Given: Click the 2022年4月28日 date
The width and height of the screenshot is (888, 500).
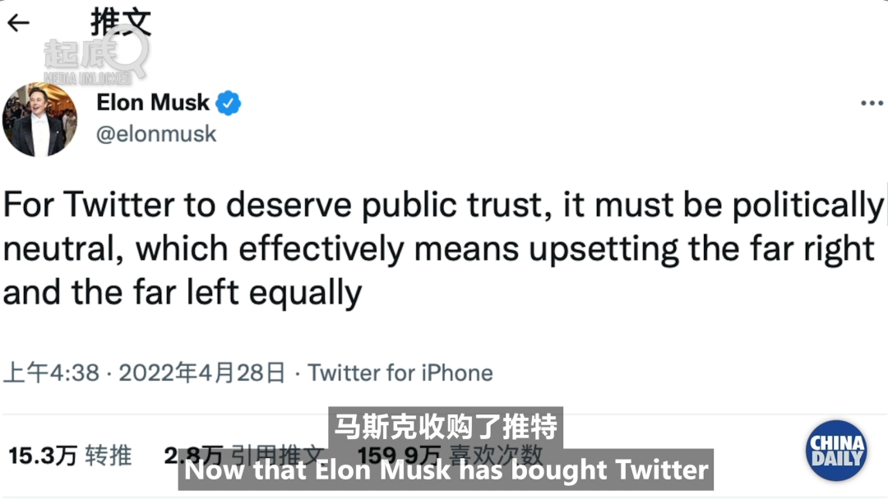Looking at the screenshot, I should tap(201, 373).
